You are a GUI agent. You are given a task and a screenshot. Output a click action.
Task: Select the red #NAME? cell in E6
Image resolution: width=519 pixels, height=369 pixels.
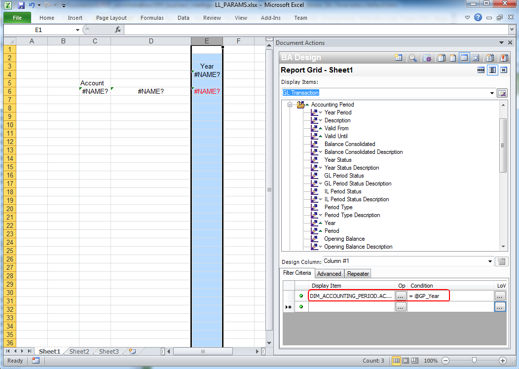click(x=207, y=91)
